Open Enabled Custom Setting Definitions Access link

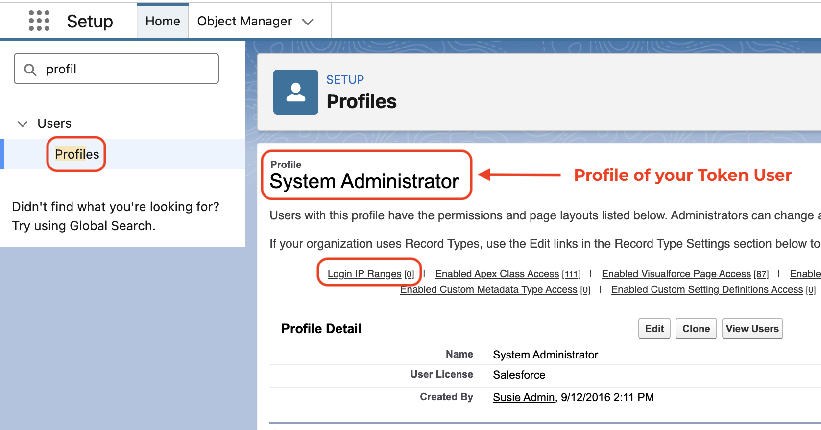(714, 289)
